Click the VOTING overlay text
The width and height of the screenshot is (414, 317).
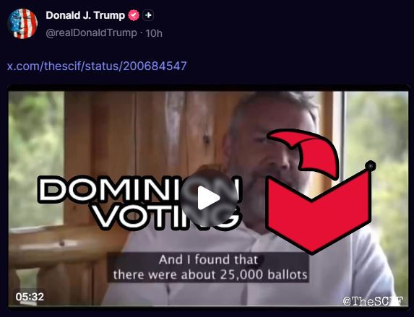click(166, 217)
